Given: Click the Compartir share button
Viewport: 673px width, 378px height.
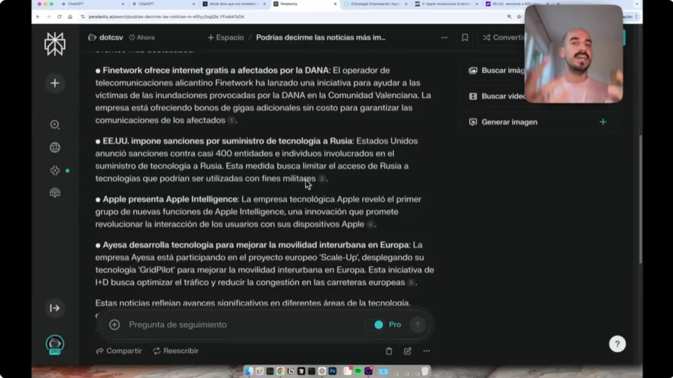Looking at the screenshot, I should (119, 351).
